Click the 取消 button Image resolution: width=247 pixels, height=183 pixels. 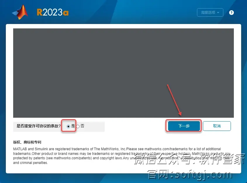(x=217, y=126)
